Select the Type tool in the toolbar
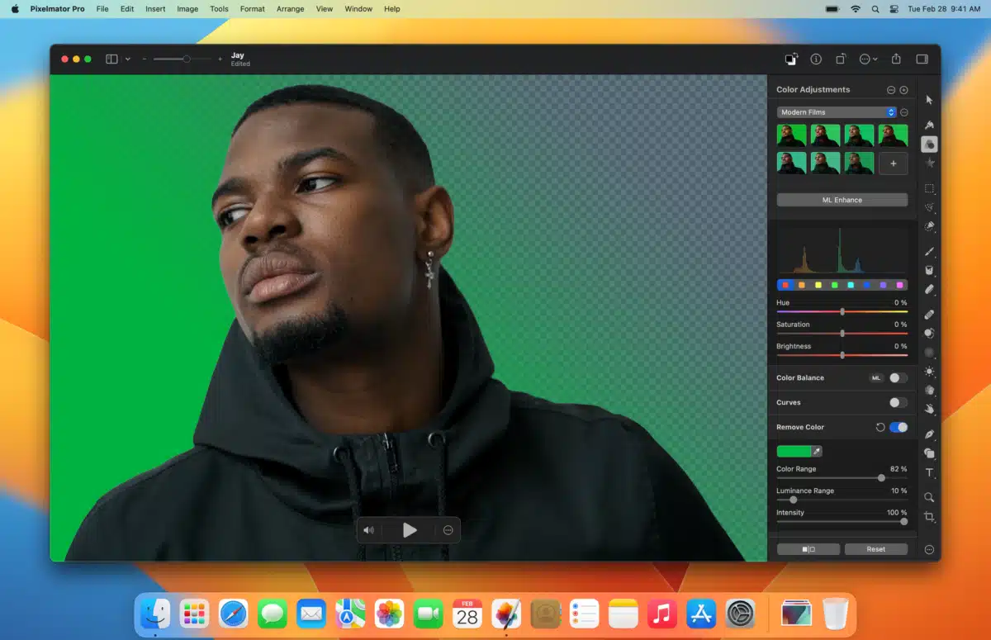This screenshot has height=640, width=991. pos(929,473)
